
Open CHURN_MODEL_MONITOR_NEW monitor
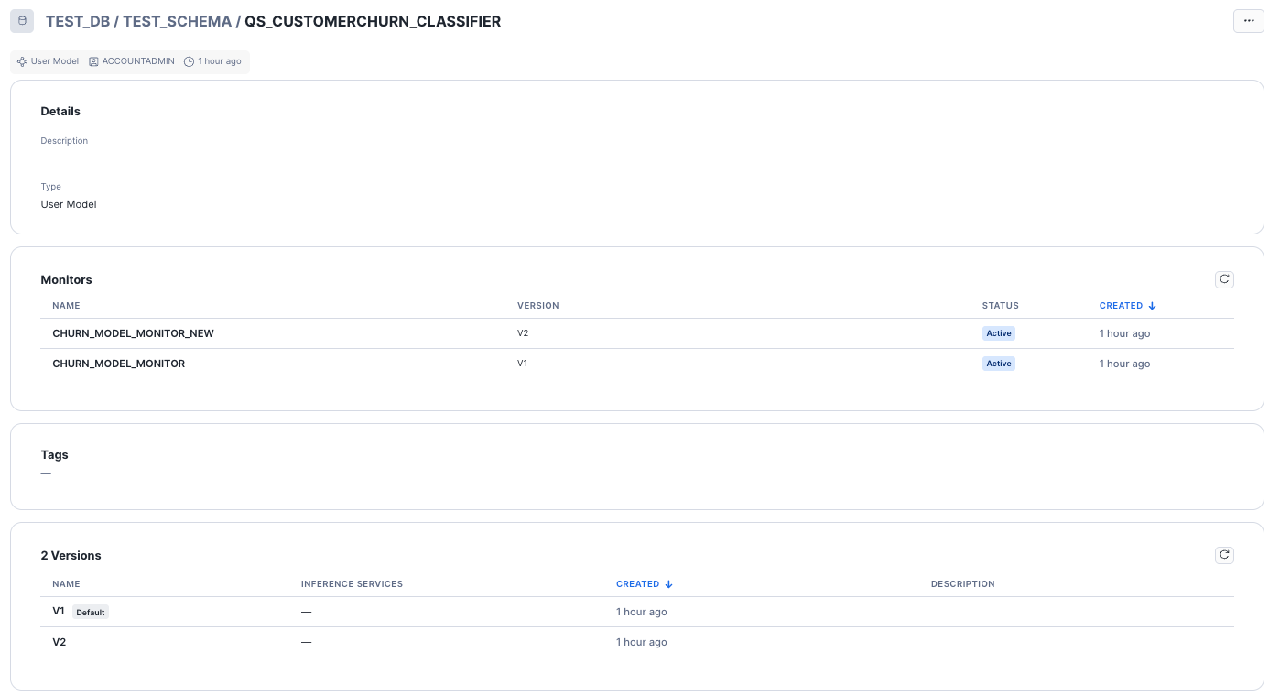pos(133,333)
